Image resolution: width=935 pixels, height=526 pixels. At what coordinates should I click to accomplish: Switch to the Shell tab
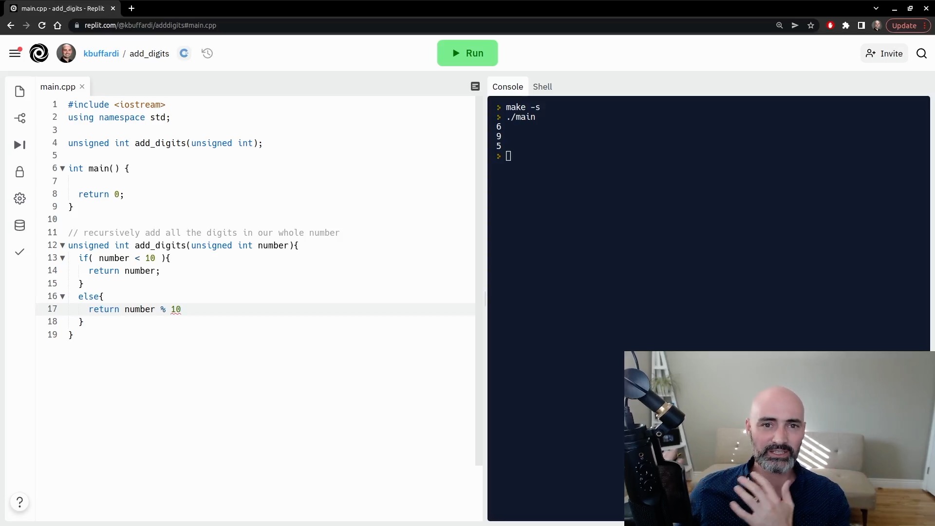click(x=542, y=87)
